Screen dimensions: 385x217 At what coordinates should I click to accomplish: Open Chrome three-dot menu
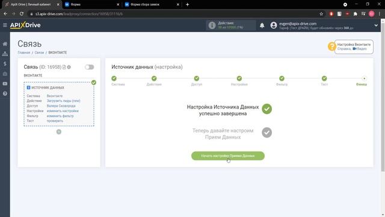point(380,14)
